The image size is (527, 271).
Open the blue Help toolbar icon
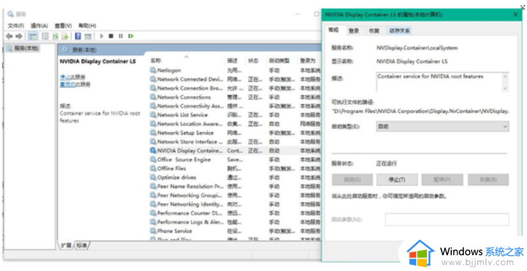(78, 36)
